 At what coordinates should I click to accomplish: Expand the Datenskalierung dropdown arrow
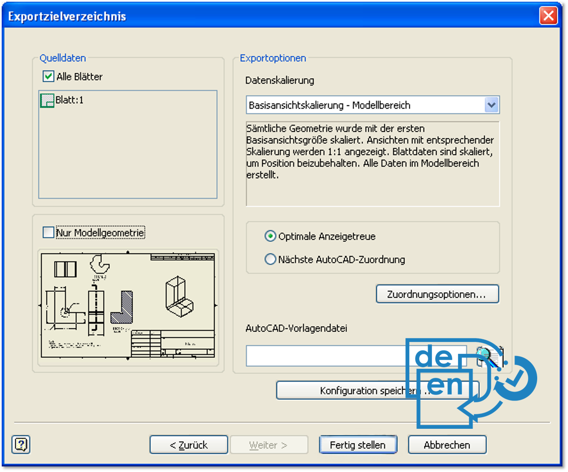(492, 105)
